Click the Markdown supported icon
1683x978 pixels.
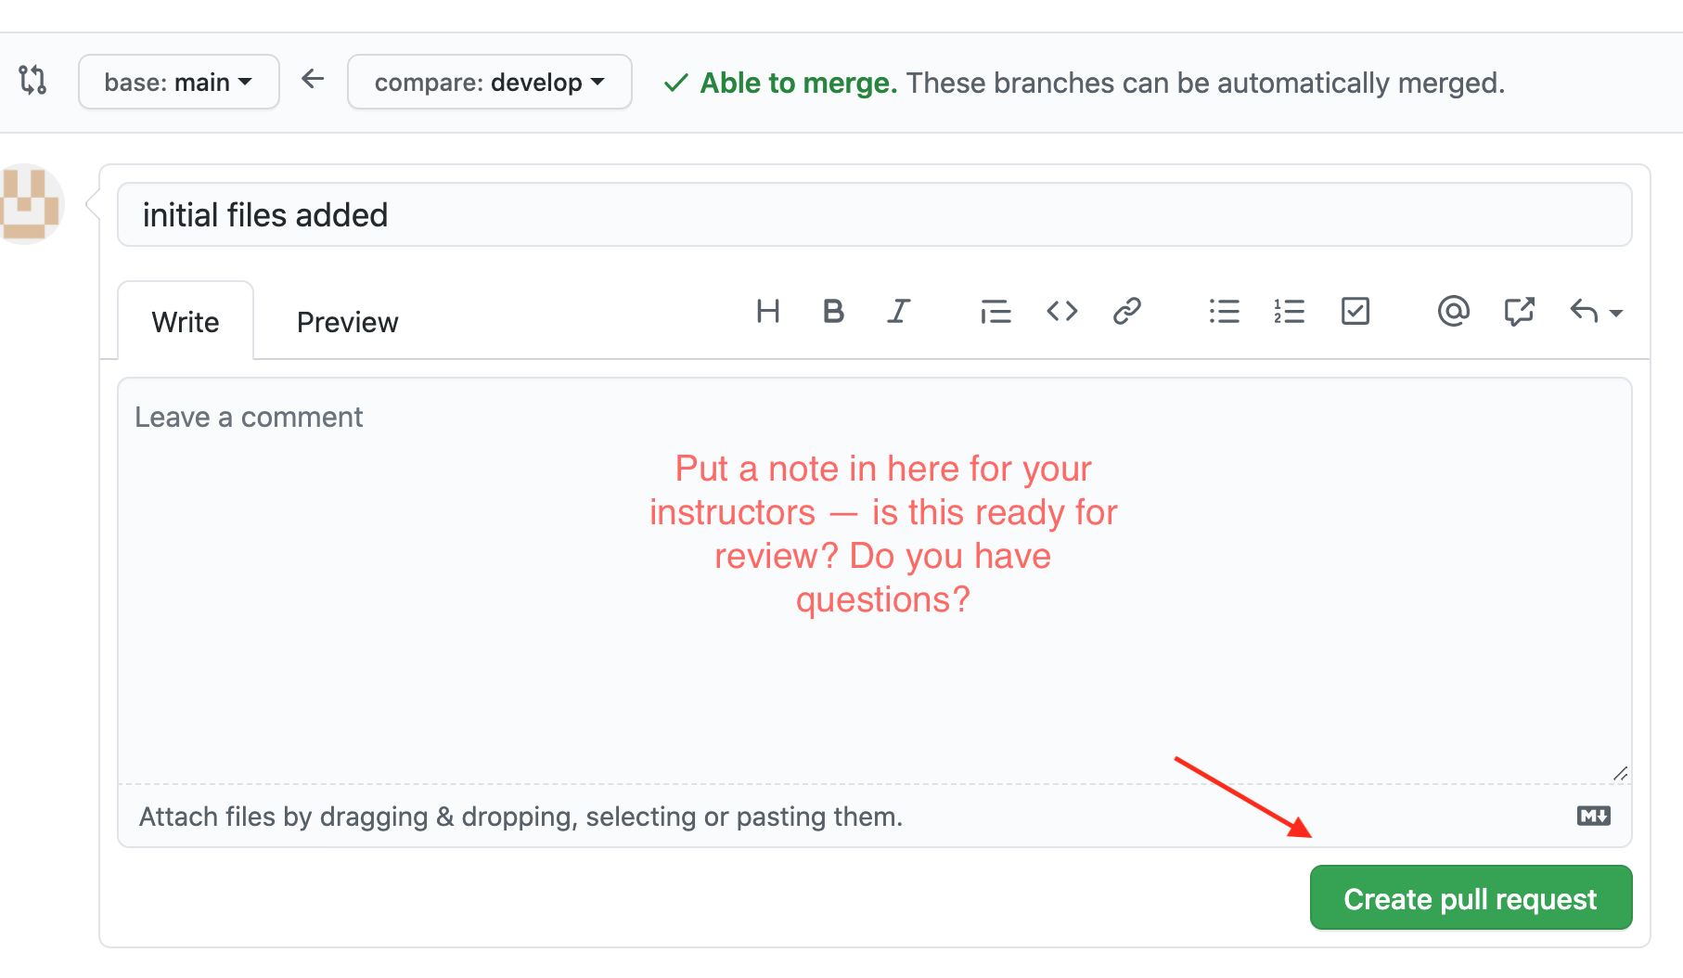(x=1593, y=816)
